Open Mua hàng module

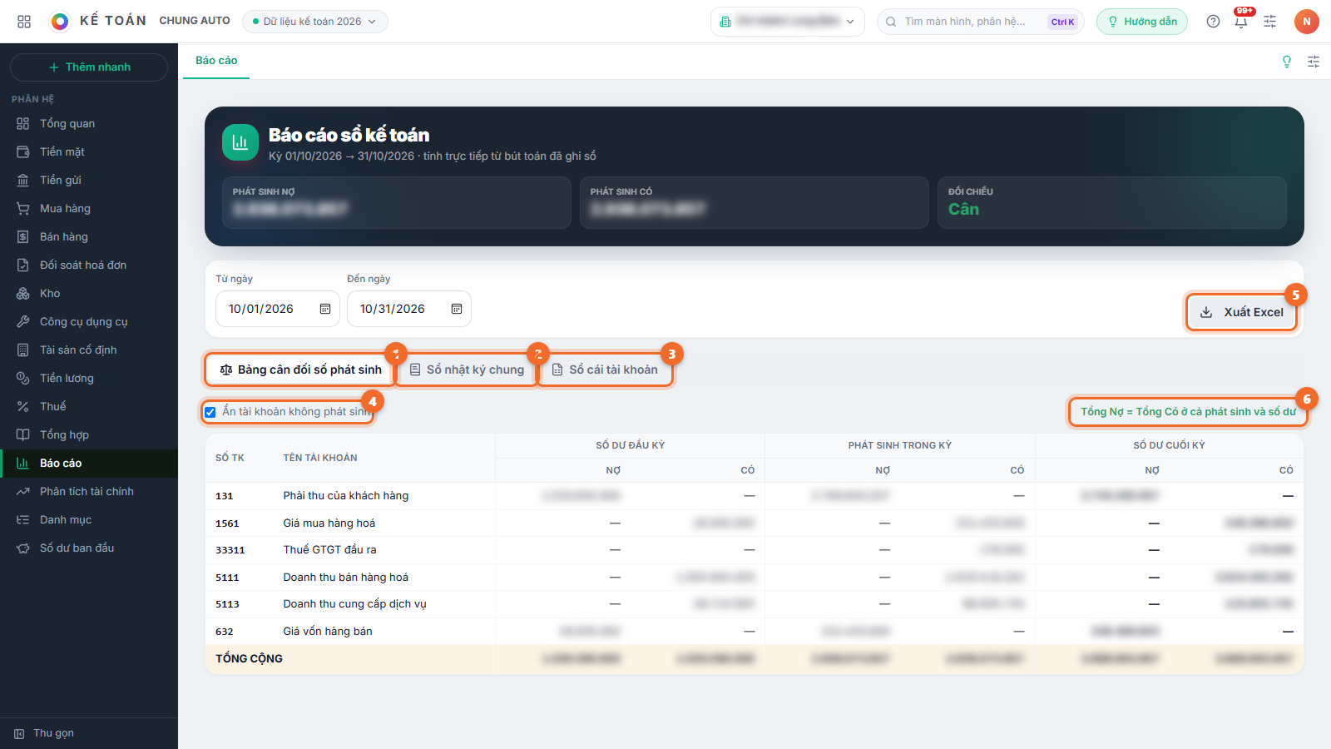click(x=89, y=208)
